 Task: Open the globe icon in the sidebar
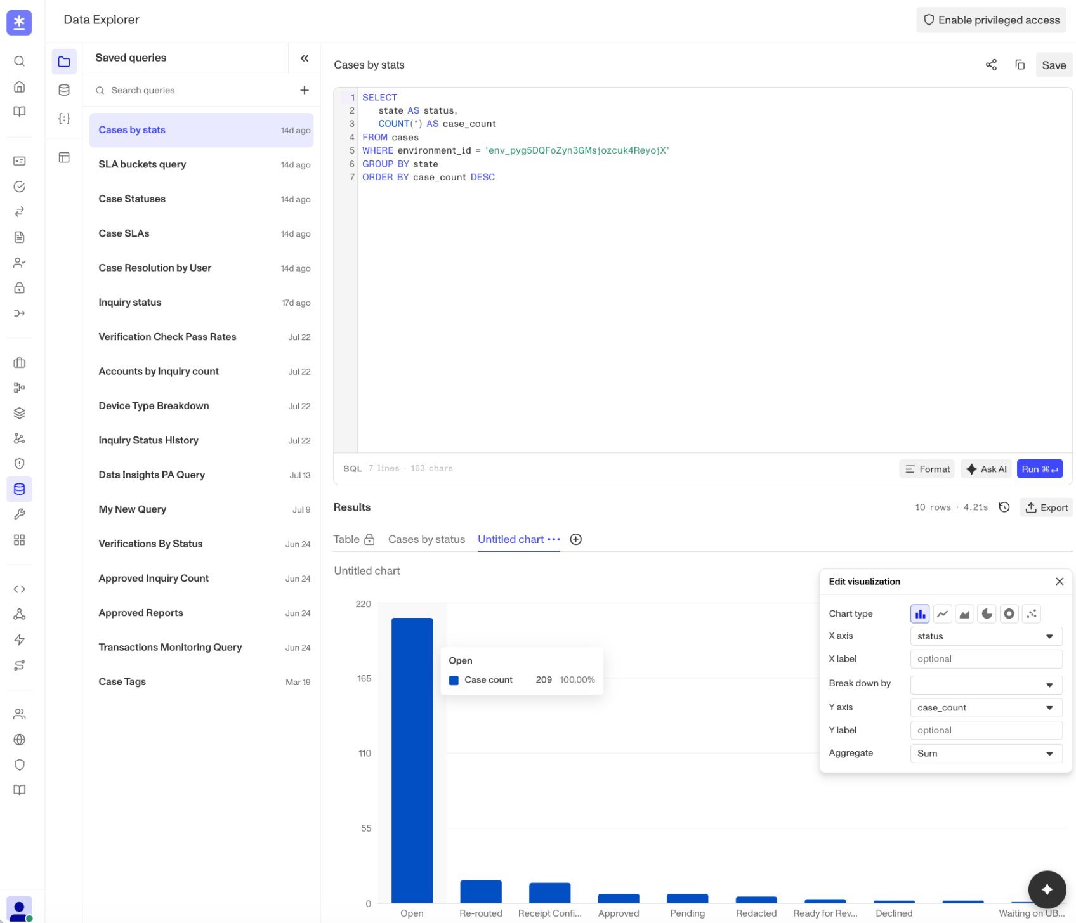click(x=20, y=740)
